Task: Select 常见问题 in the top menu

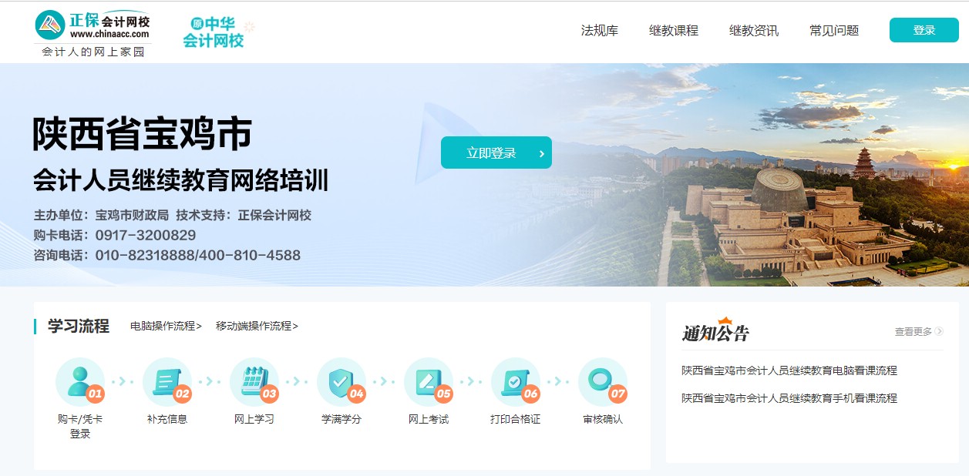Action: (833, 31)
